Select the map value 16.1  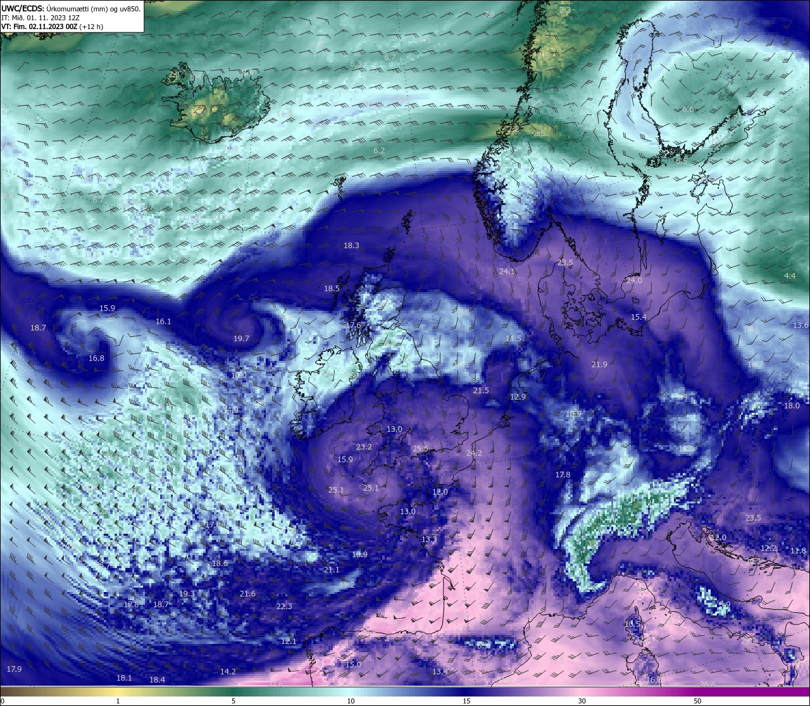pyautogui.click(x=163, y=322)
